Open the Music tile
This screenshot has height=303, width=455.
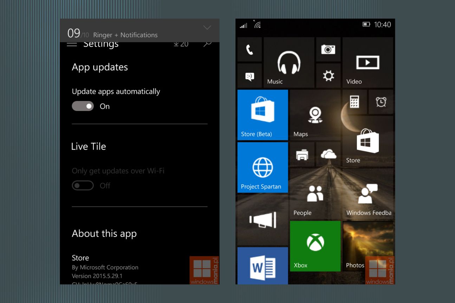point(289,62)
